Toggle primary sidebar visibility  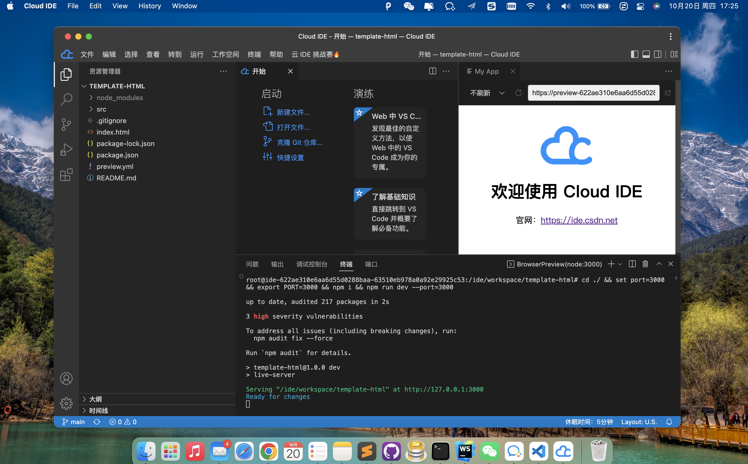[634, 54]
